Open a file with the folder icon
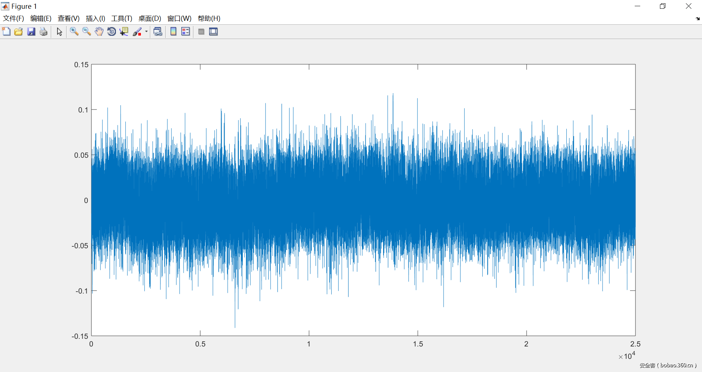 tap(19, 32)
